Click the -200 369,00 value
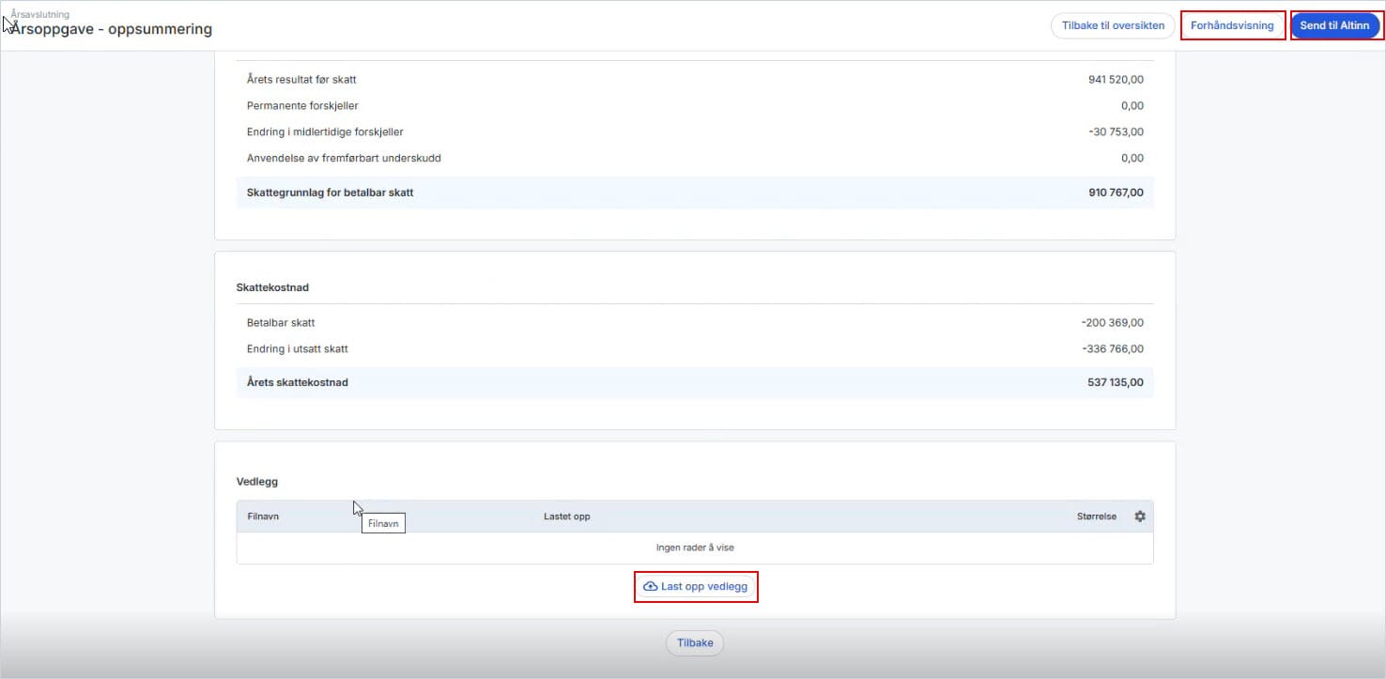This screenshot has width=1386, height=679. pos(1113,323)
